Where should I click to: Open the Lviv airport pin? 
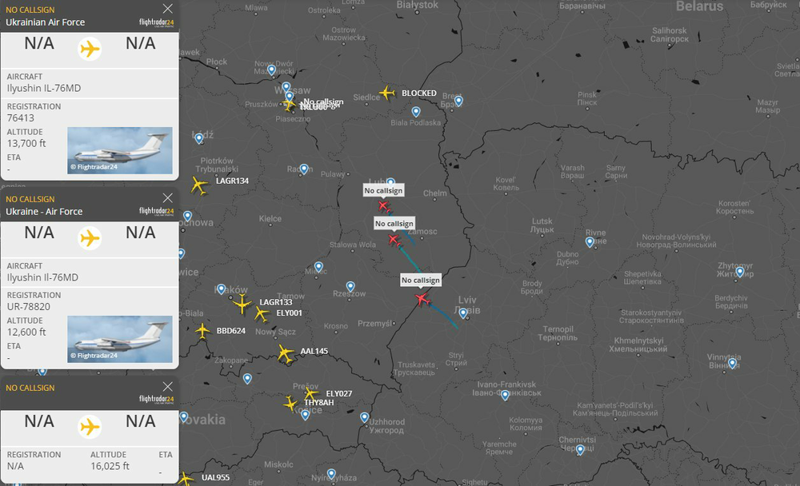463,313
